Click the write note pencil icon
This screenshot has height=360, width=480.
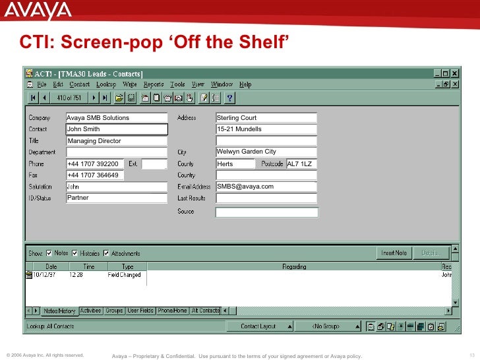(x=204, y=98)
